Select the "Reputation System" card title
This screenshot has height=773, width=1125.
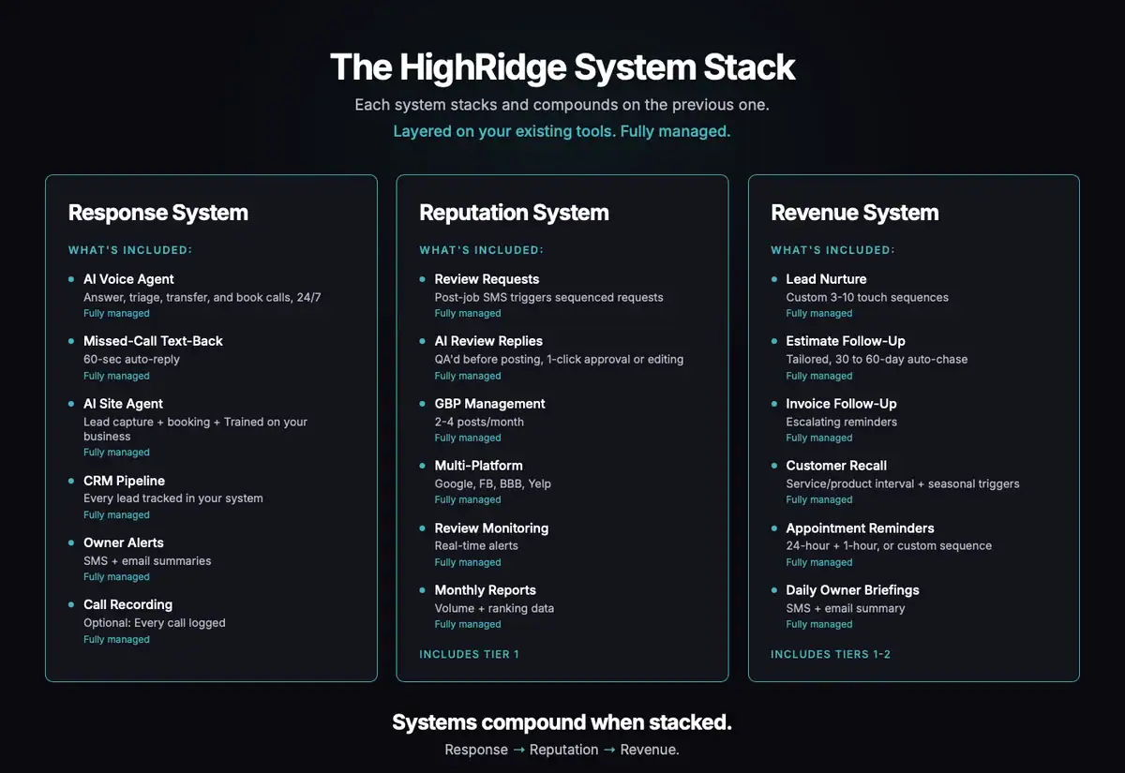(x=514, y=213)
